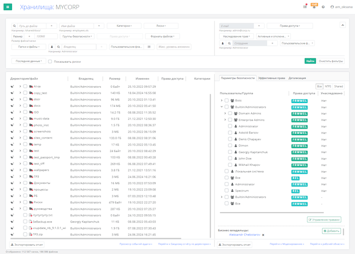Check the box for wallpapers folder

[25, 170]
